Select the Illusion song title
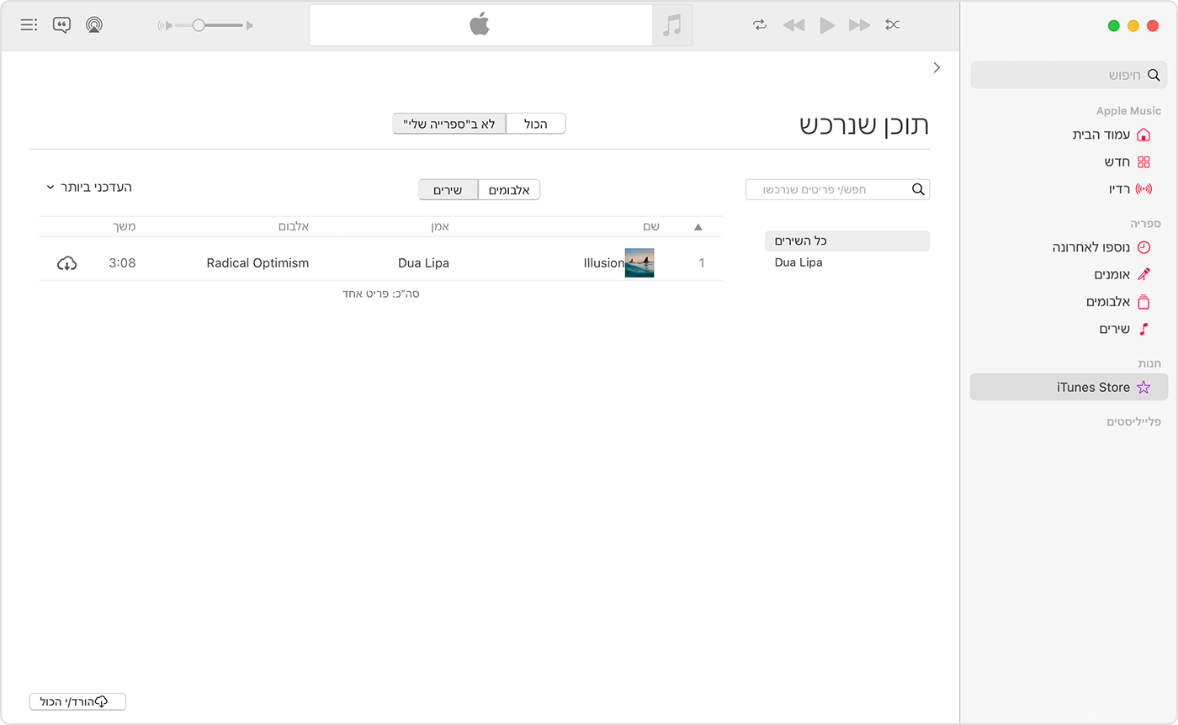The height and width of the screenshot is (725, 1178). 604,263
